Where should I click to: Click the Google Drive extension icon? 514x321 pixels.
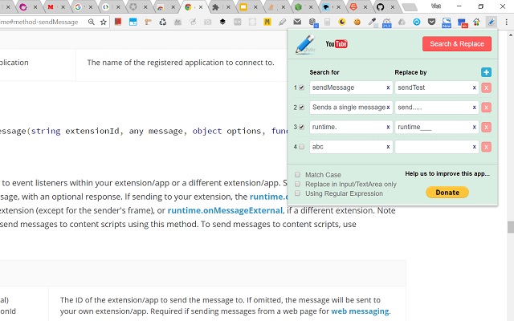pos(402,22)
